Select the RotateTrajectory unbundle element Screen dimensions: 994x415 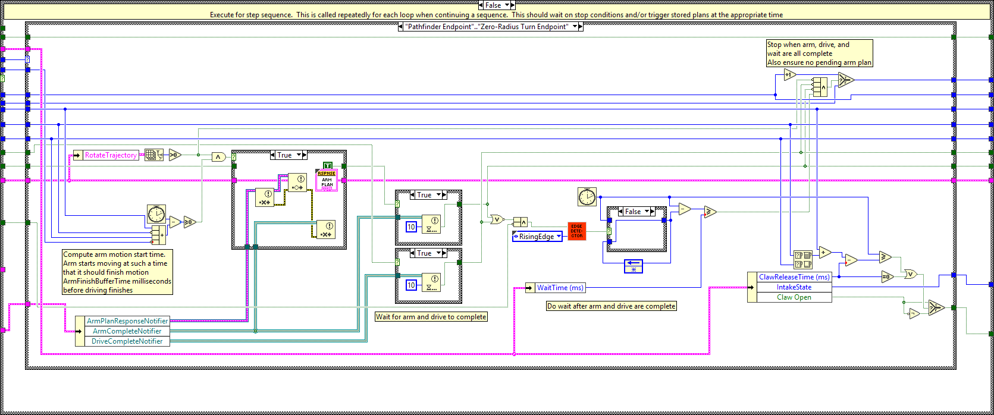tap(111, 155)
